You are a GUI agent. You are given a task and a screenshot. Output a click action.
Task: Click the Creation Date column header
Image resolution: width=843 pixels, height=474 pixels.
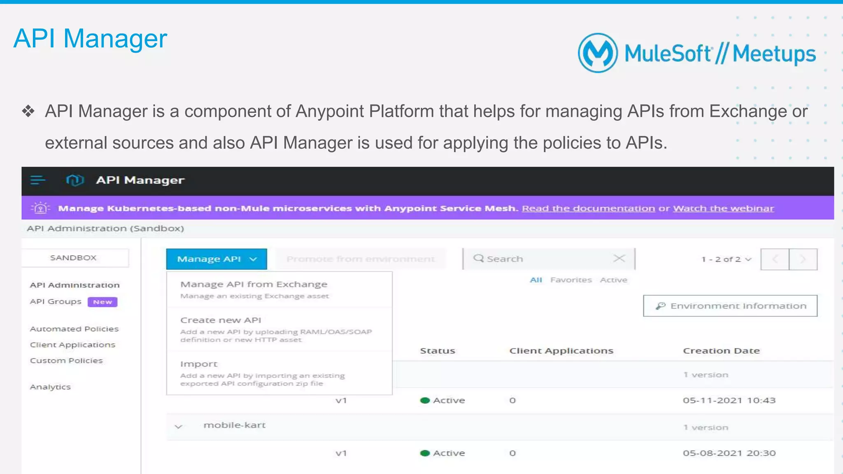[721, 351]
